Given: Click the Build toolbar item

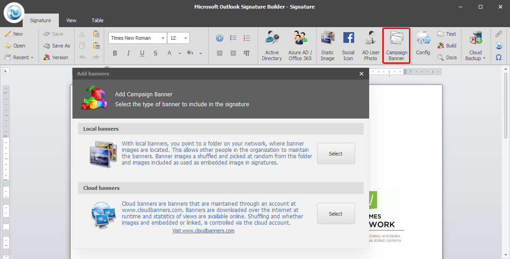Looking at the screenshot, I should [447, 46].
